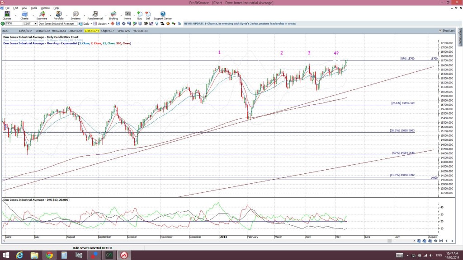This screenshot has height=260, width=463.
Task: Click the orange star favorites icon
Action: coord(168,23)
